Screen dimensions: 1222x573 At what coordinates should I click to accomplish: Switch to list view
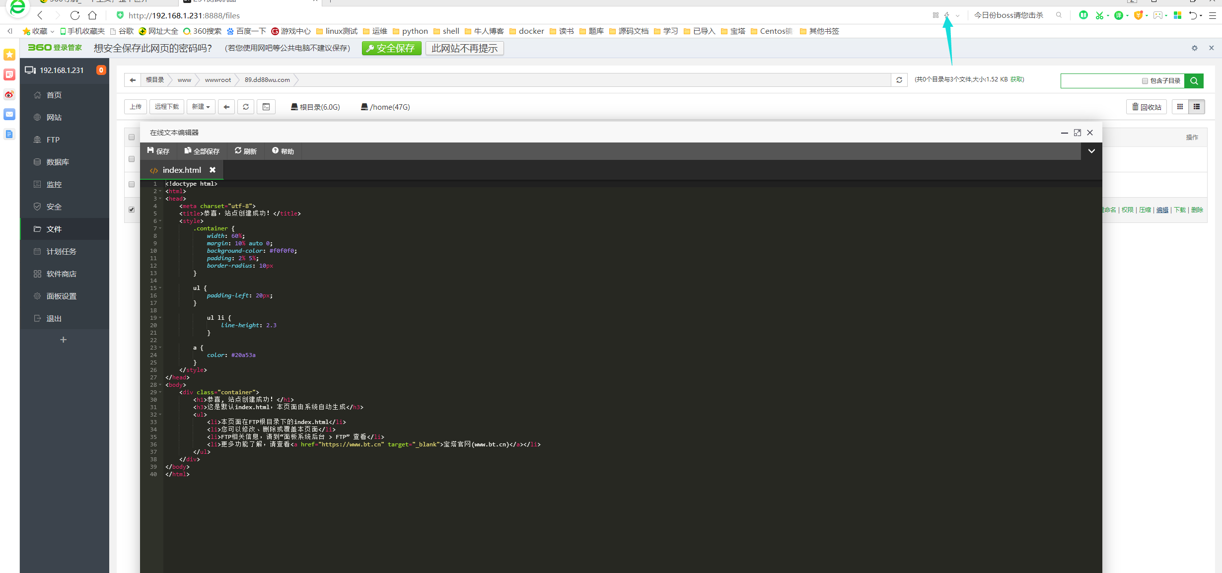pyautogui.click(x=1197, y=107)
